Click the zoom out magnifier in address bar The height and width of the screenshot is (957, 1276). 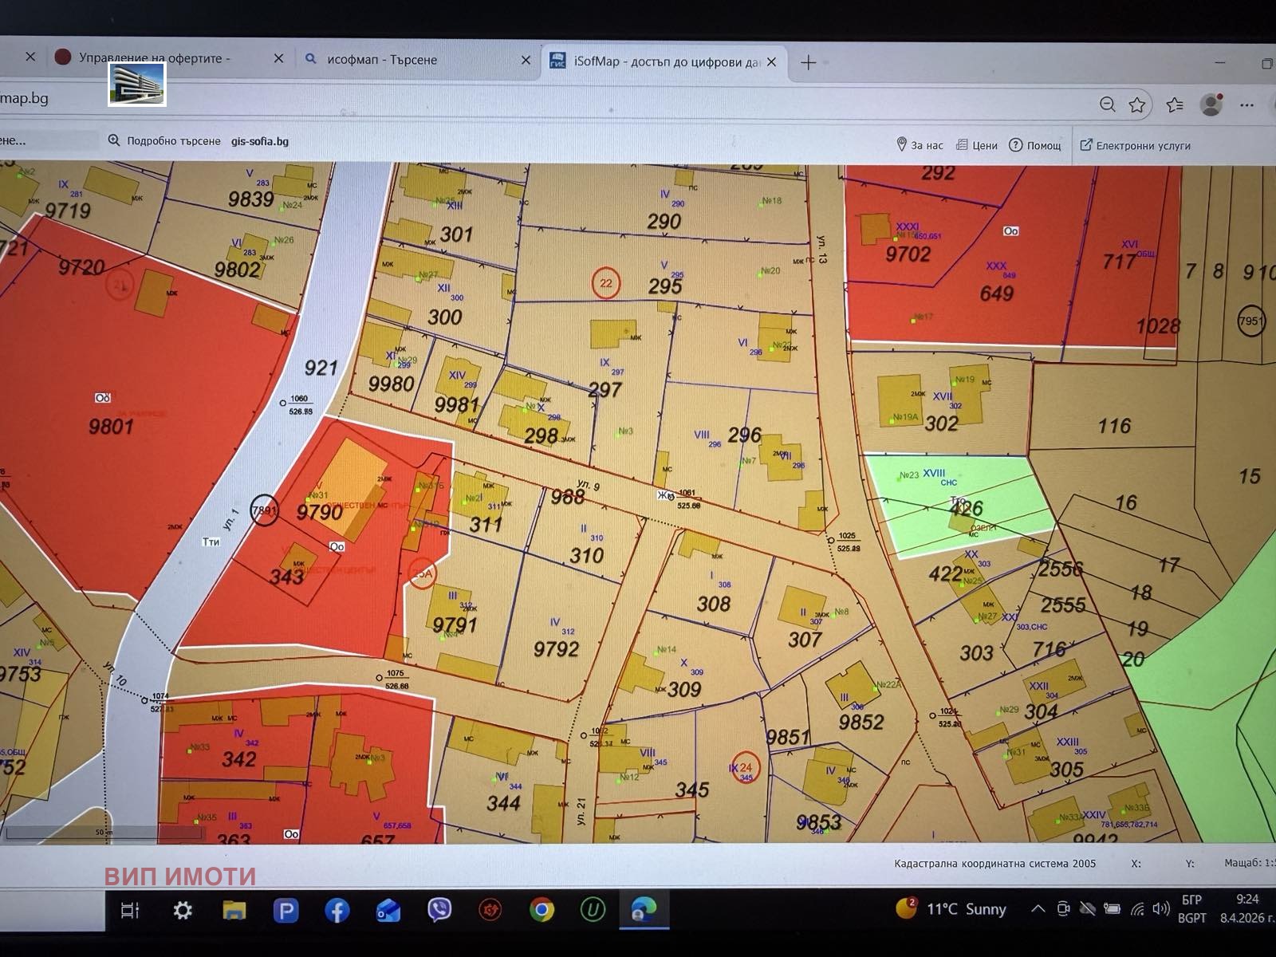pos(1107,105)
